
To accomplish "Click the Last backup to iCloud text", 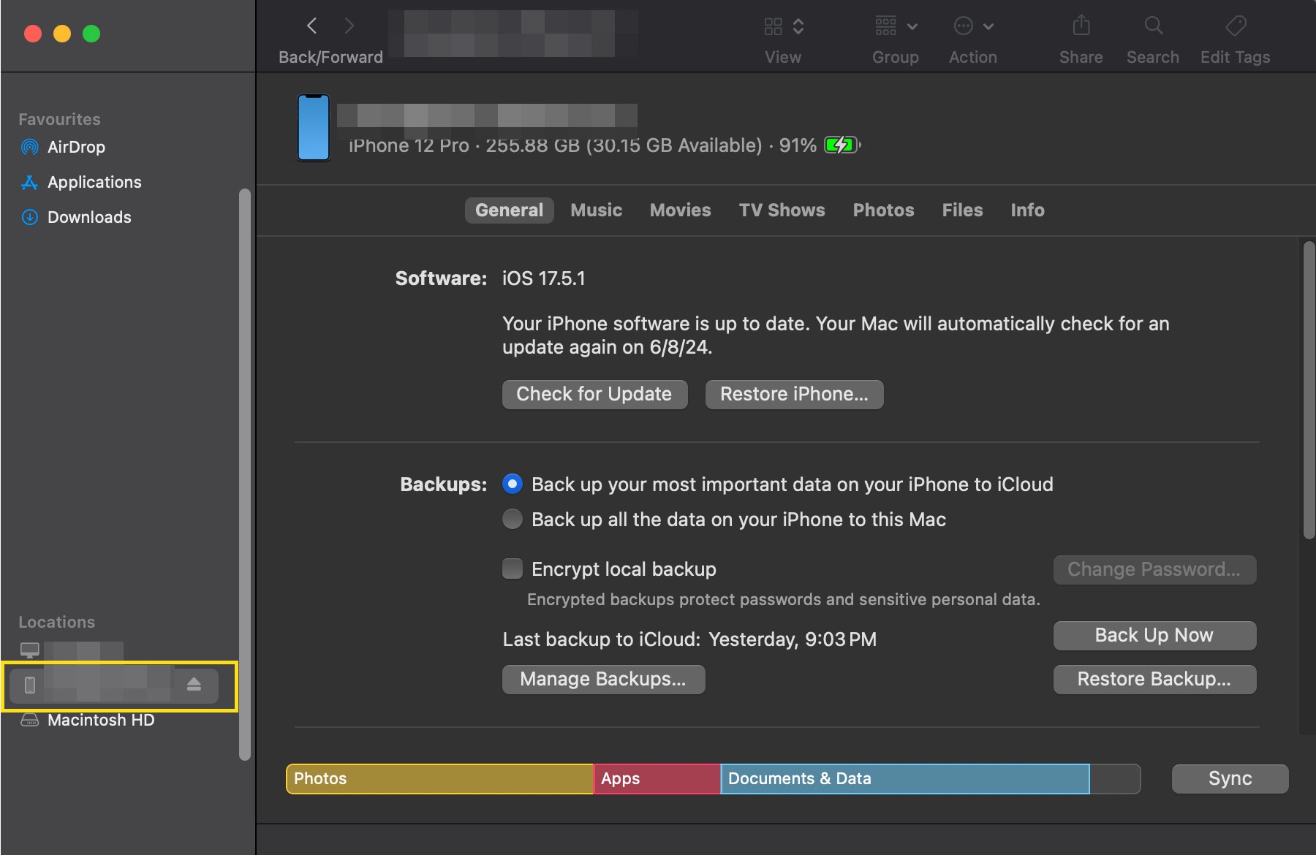I will tap(689, 639).
